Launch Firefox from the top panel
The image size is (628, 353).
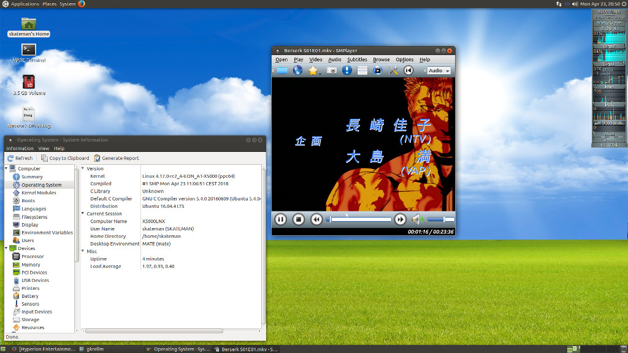tap(82, 4)
